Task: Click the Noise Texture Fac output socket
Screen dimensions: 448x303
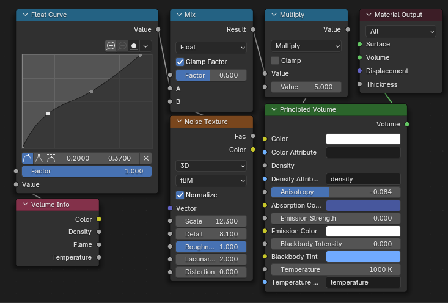Action: tap(253, 136)
